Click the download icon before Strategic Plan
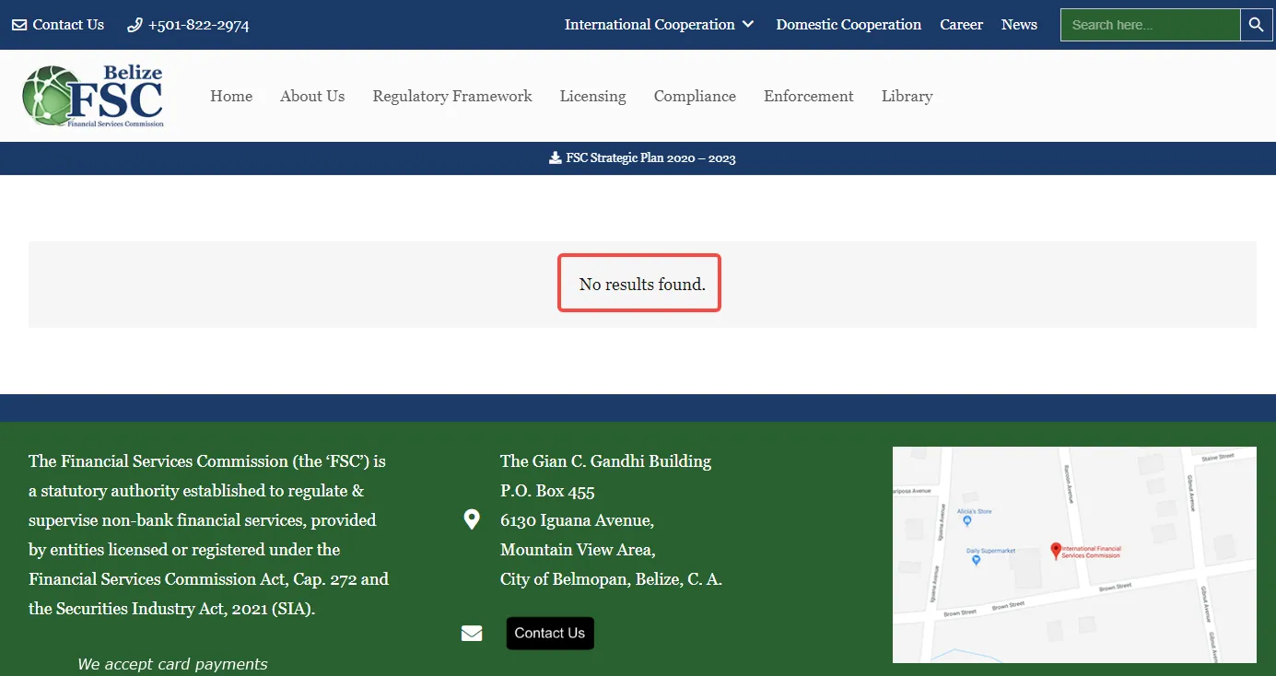1276x676 pixels. (x=556, y=157)
